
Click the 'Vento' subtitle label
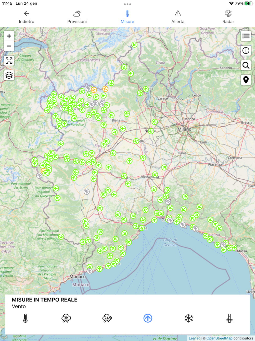point(19,306)
